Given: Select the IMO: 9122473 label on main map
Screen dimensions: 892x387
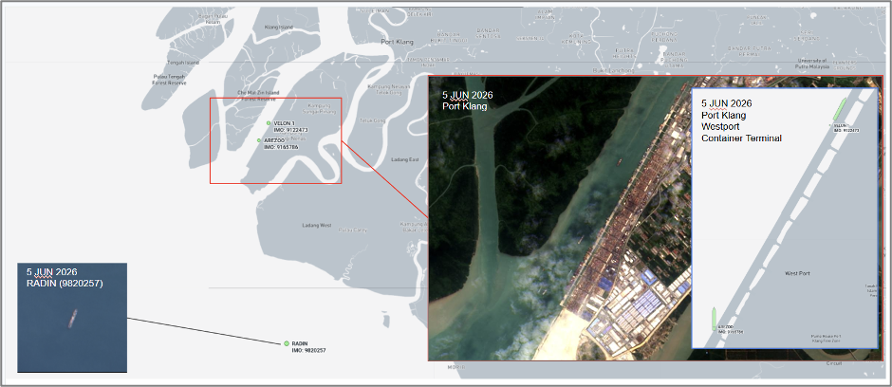Looking at the screenshot, I should (290, 130).
